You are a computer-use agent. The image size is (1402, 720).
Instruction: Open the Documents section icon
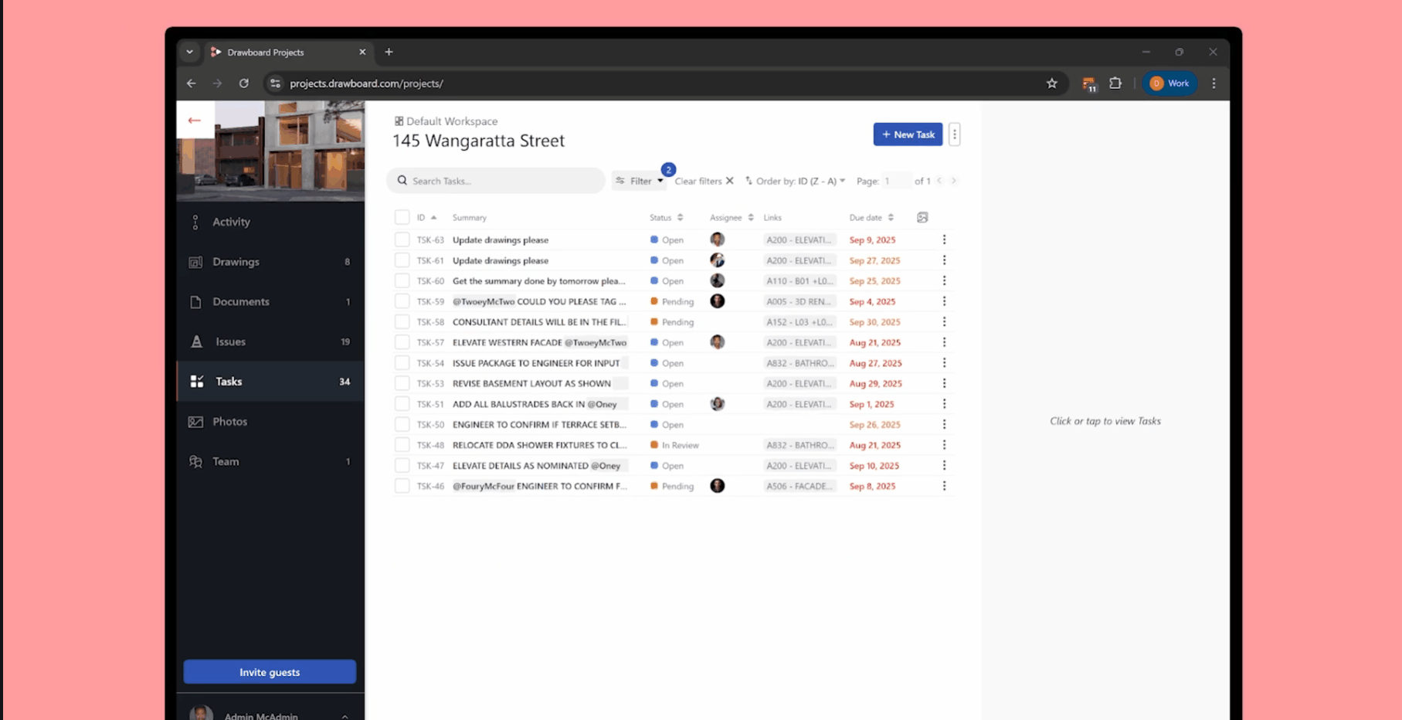tap(195, 302)
